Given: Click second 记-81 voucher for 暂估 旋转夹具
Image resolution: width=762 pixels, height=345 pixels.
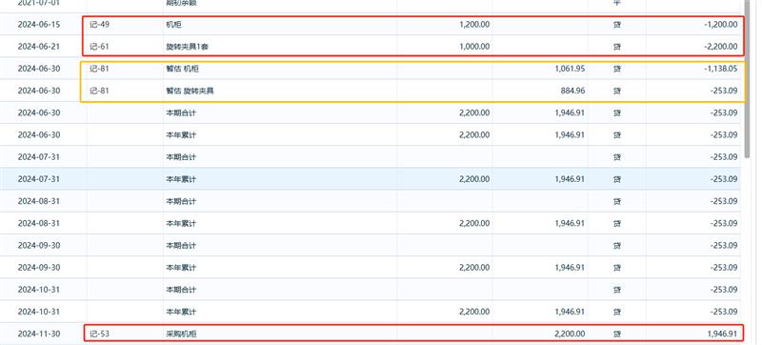Looking at the screenshot, I should (99, 91).
